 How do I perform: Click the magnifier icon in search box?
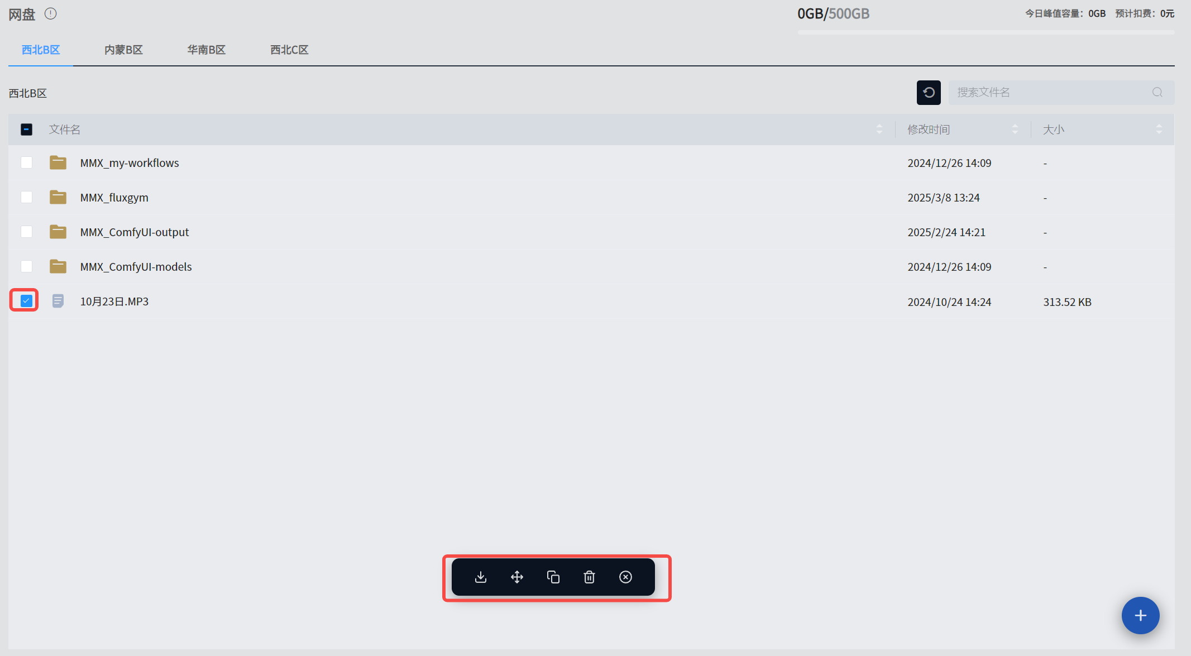1157,93
